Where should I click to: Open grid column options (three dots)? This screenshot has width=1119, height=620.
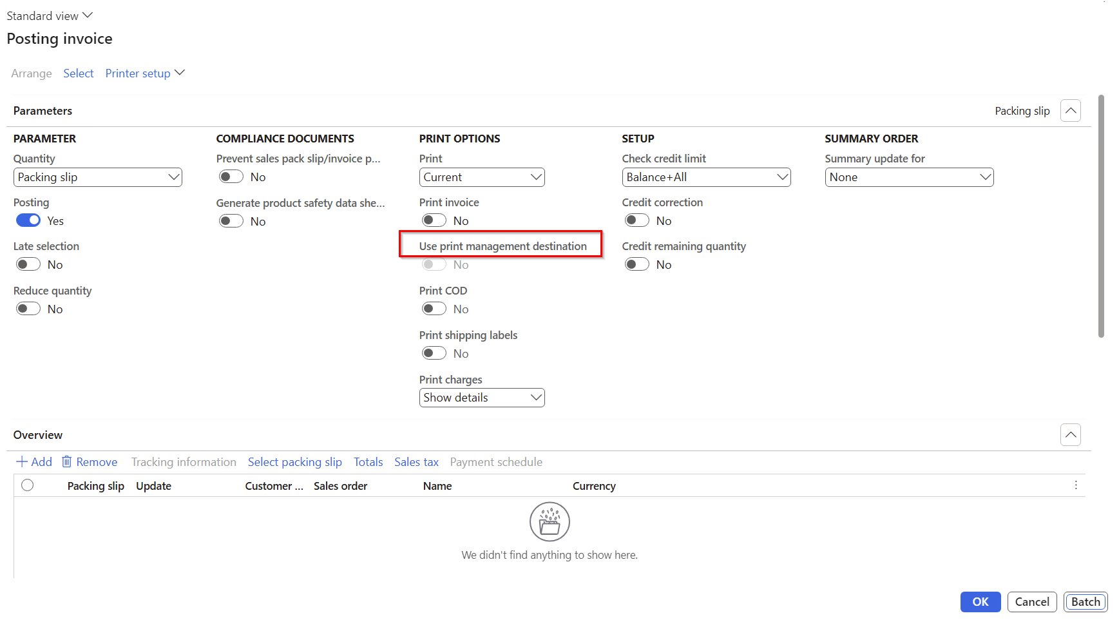tap(1075, 485)
